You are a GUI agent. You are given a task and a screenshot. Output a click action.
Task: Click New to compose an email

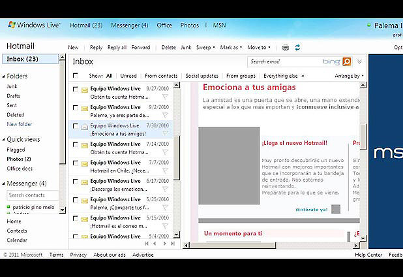[73, 48]
